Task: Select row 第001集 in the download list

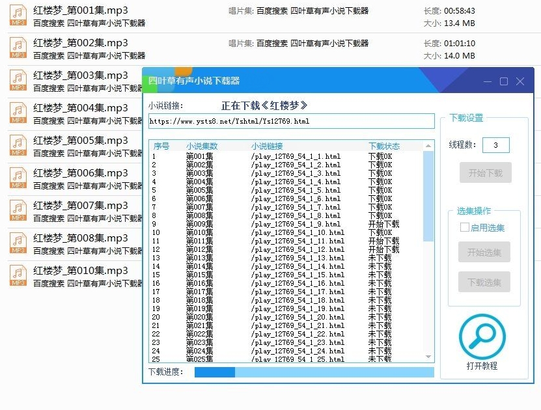Action: point(286,156)
